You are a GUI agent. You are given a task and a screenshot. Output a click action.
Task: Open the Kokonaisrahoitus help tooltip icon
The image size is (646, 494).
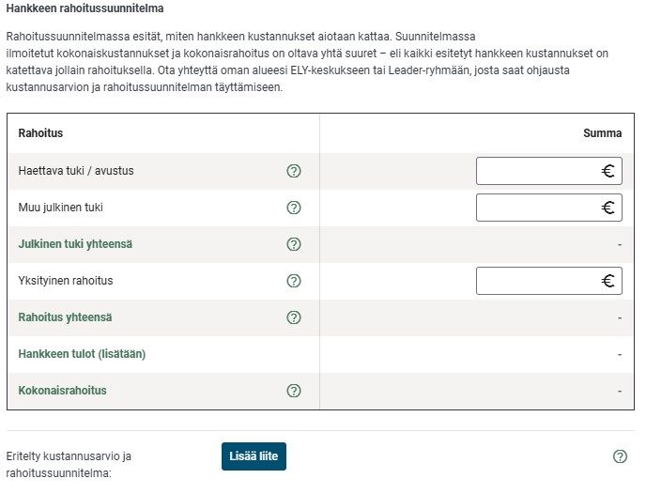(x=294, y=391)
